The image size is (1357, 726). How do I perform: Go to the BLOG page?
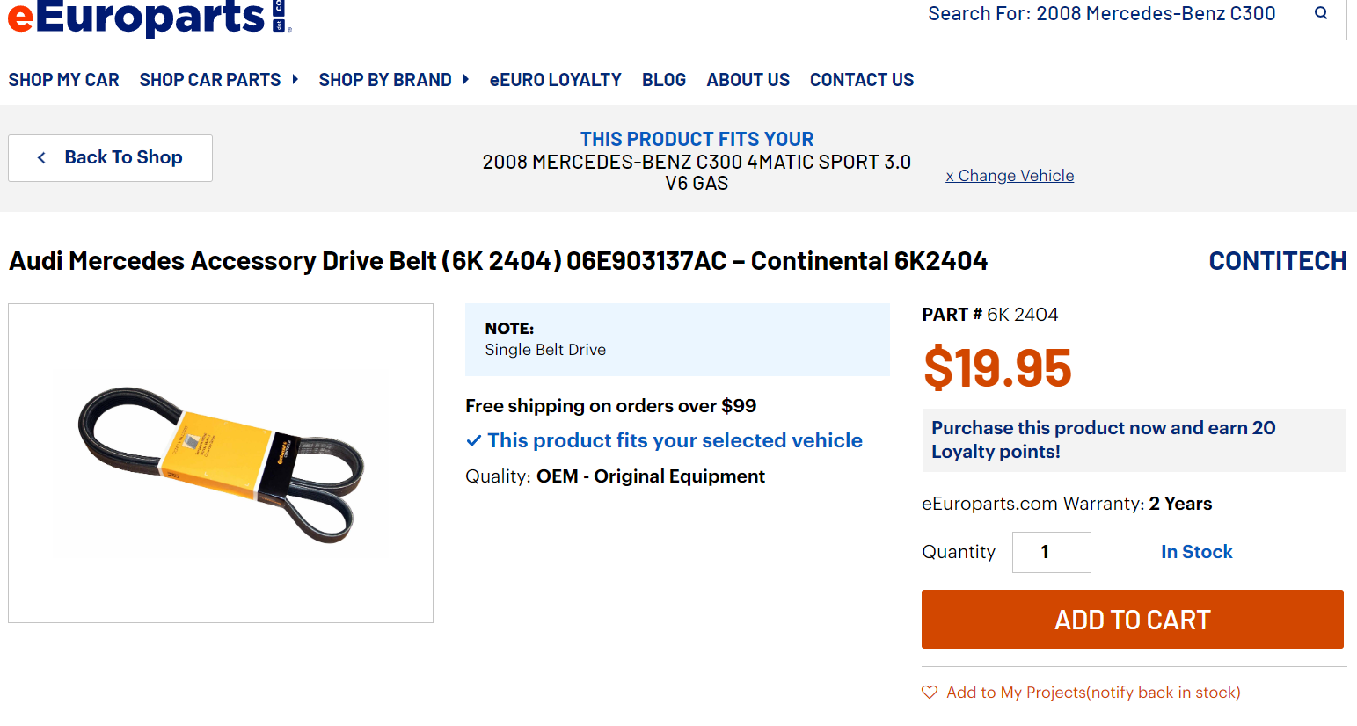pos(664,80)
